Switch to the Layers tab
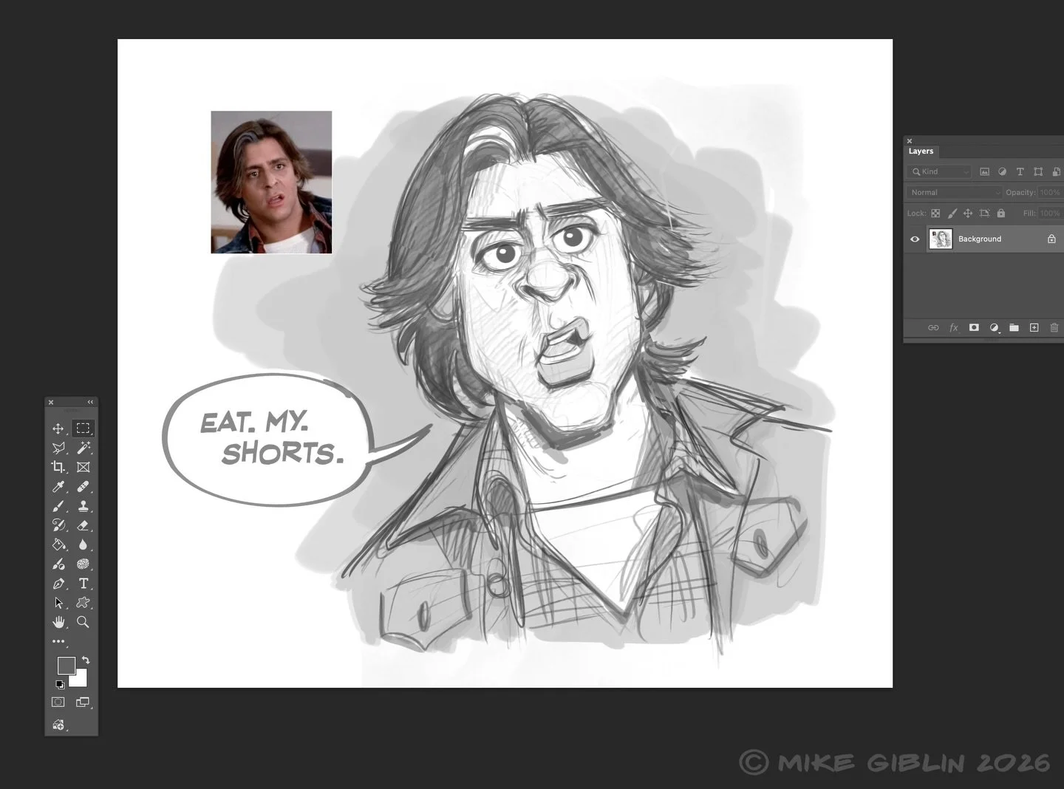Viewport: 1064px width, 789px height. click(x=921, y=151)
